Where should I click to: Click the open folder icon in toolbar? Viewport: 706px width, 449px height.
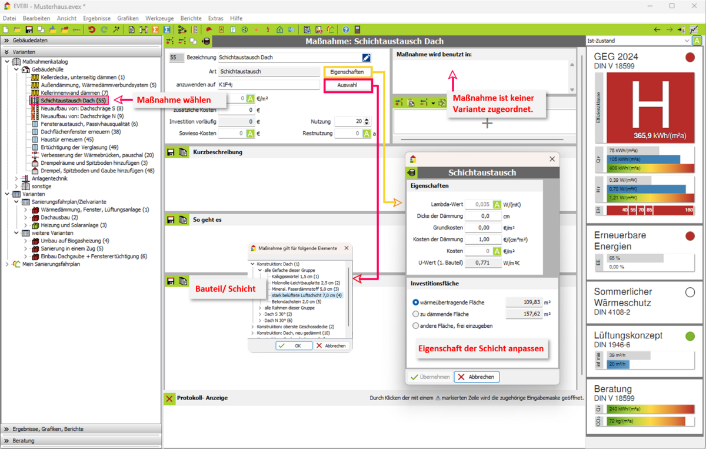pyautogui.click(x=17, y=29)
